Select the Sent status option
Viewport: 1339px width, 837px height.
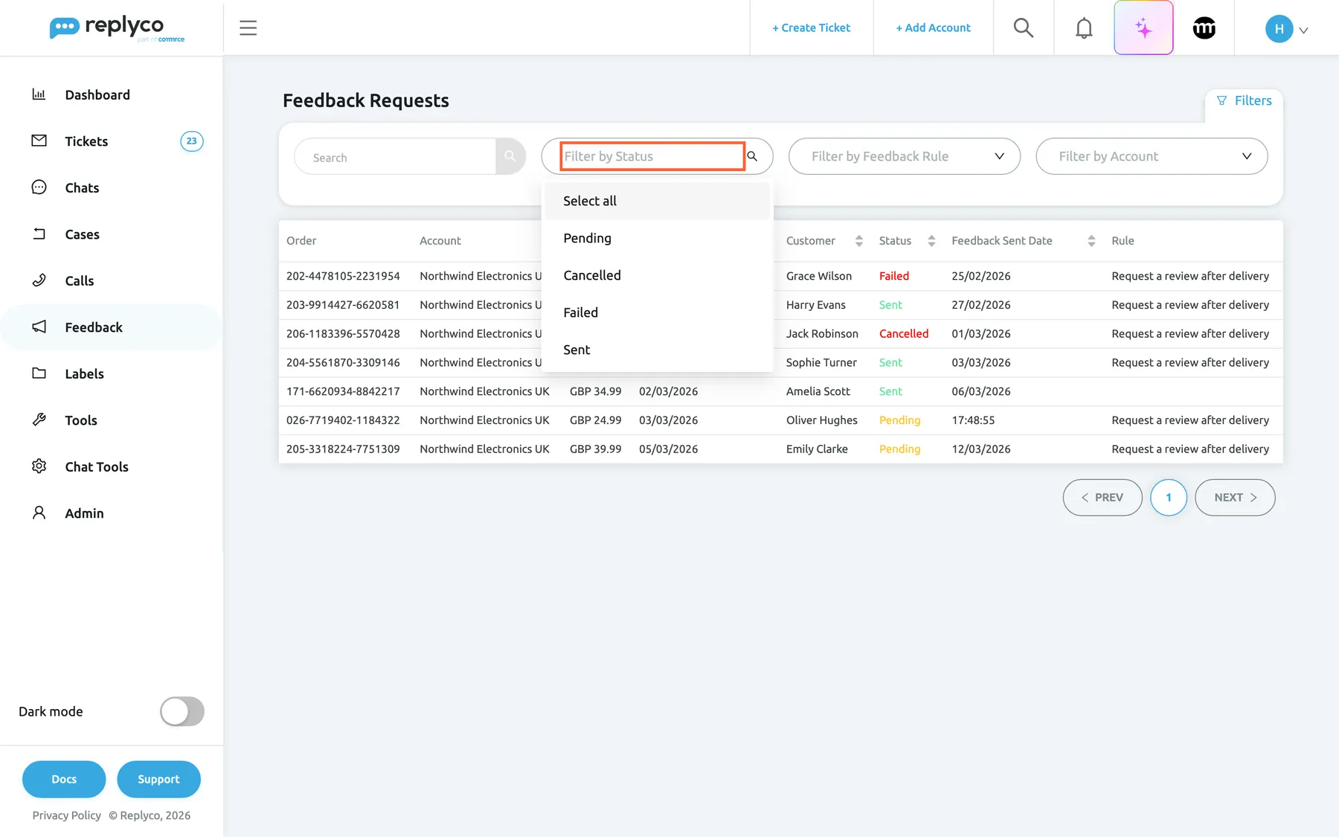pos(657,350)
